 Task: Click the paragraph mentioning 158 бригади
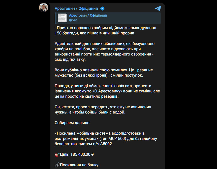[105, 30]
